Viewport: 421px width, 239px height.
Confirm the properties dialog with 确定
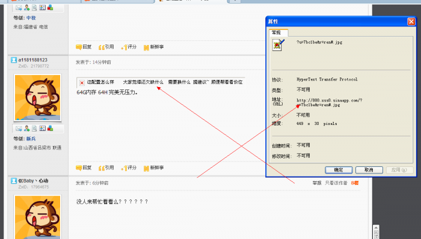pyautogui.click(x=339, y=170)
